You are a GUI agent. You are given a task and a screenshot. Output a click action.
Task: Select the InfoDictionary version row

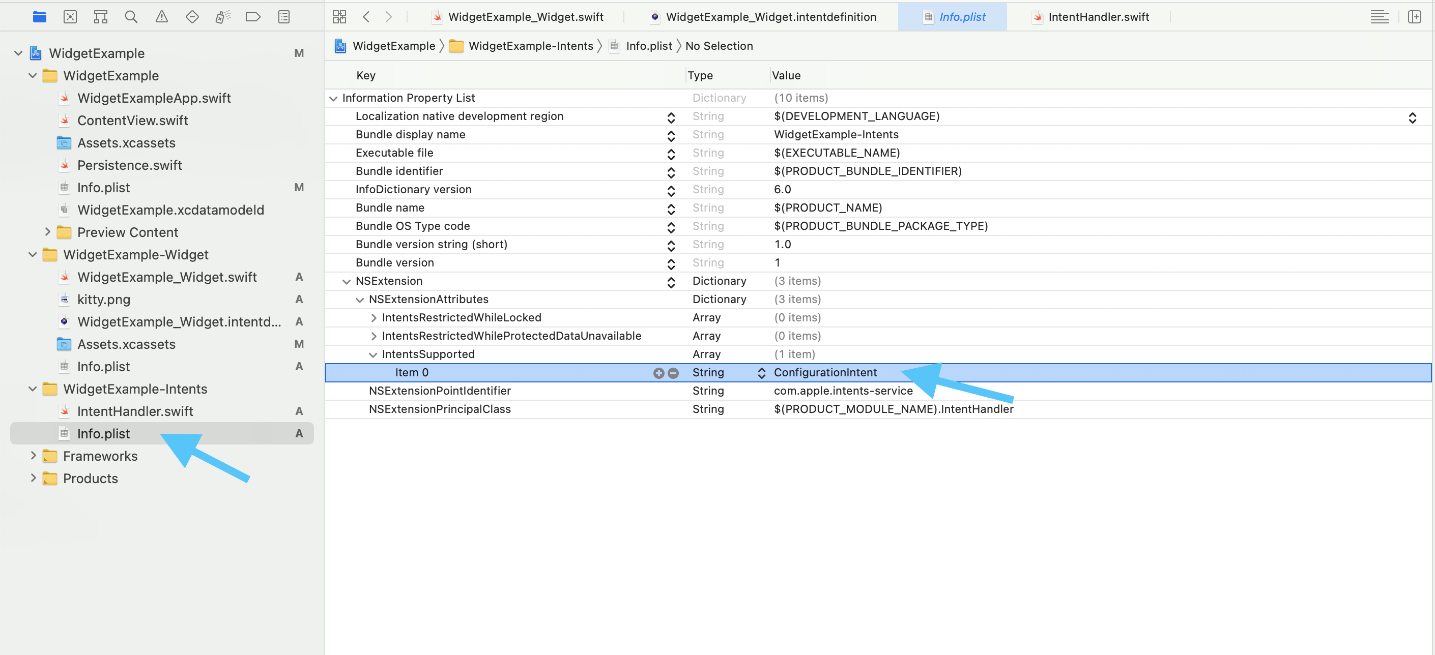click(878, 189)
